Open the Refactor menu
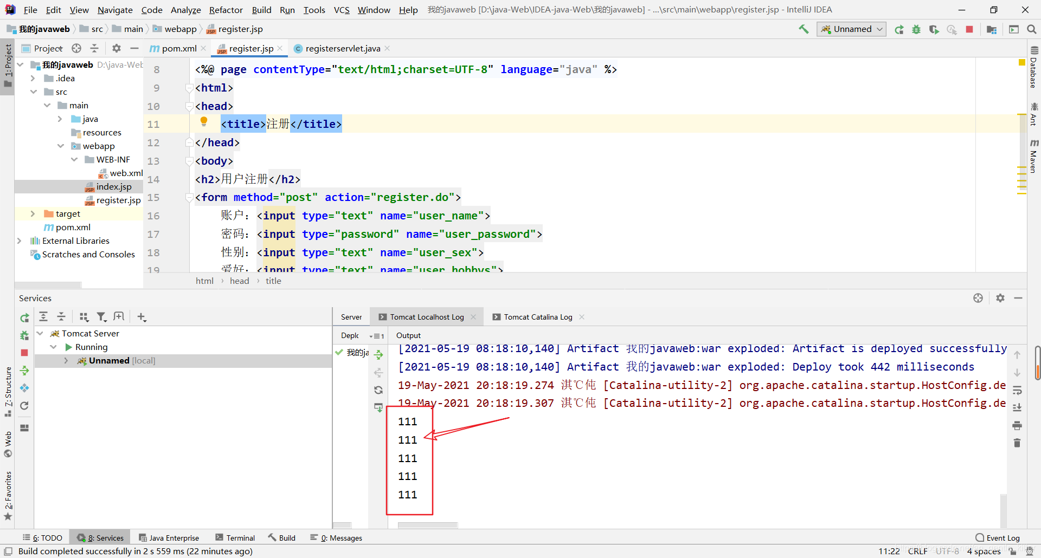Viewport: 1041px width, 558px height. coord(226,10)
